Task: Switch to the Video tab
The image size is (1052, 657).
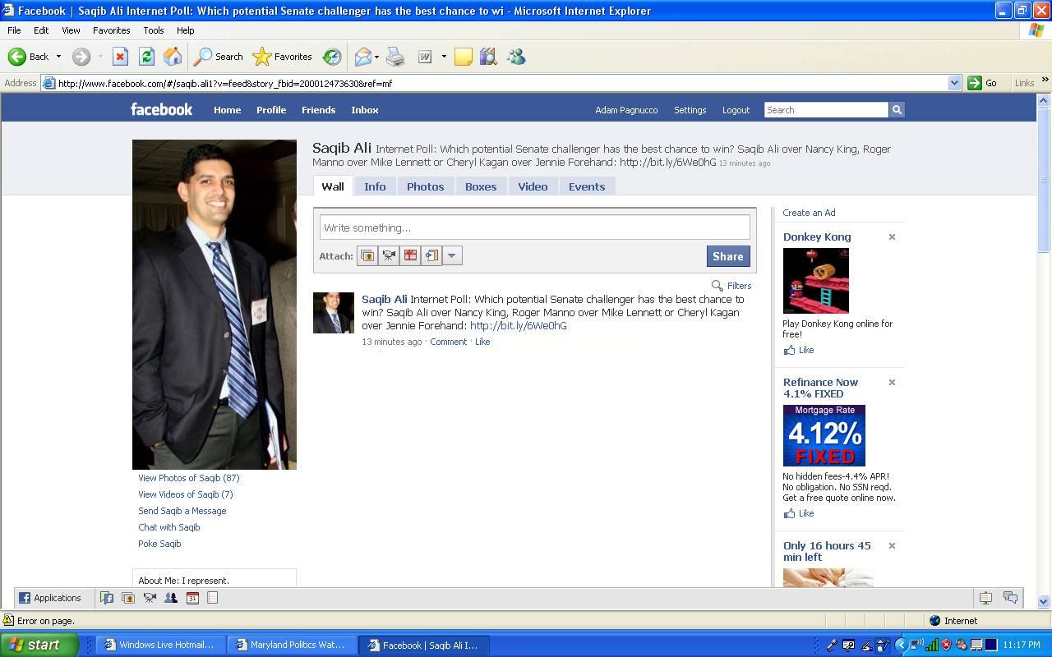Action: coord(533,186)
